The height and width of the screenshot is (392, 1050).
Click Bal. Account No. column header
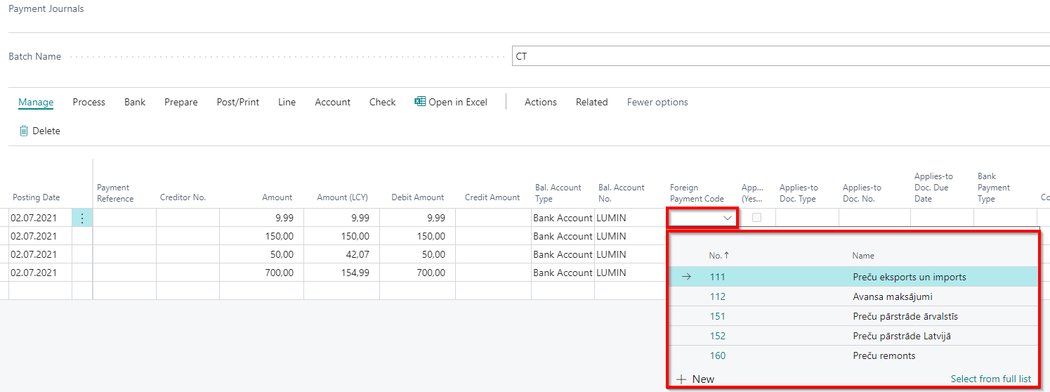coord(622,193)
